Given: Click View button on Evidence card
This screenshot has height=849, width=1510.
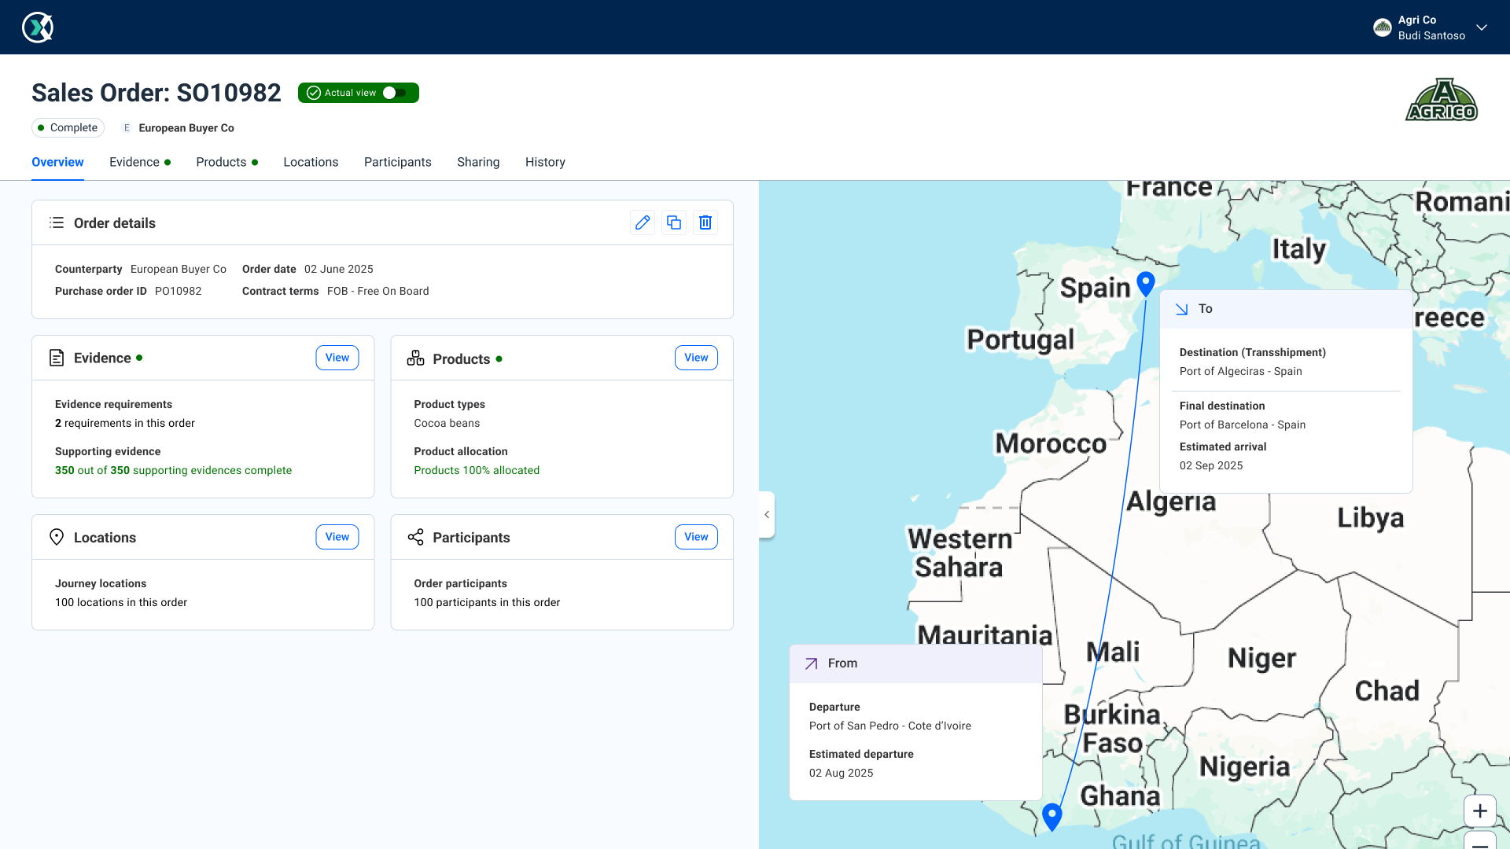Looking at the screenshot, I should (x=337, y=358).
